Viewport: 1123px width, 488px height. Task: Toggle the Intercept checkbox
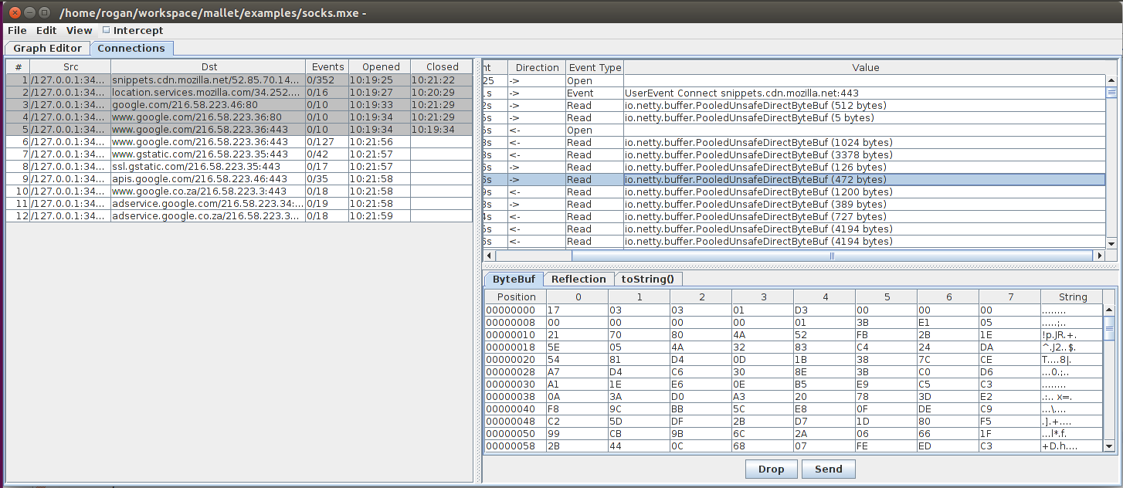[x=107, y=31]
